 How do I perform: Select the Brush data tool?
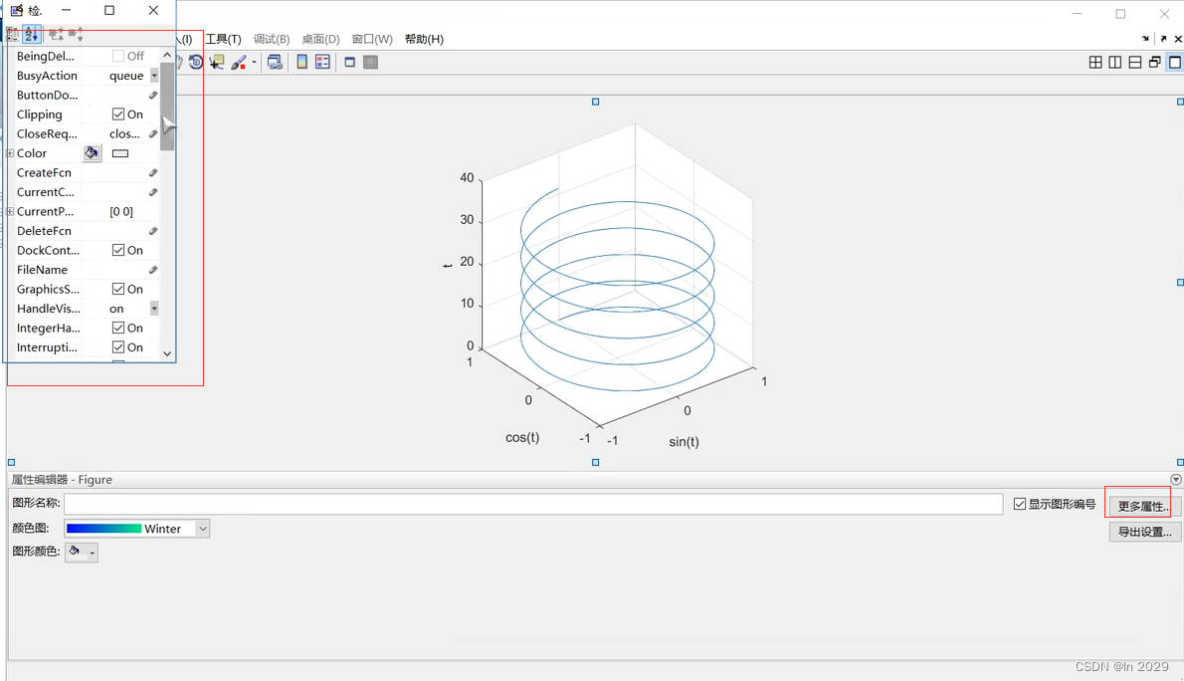[239, 62]
